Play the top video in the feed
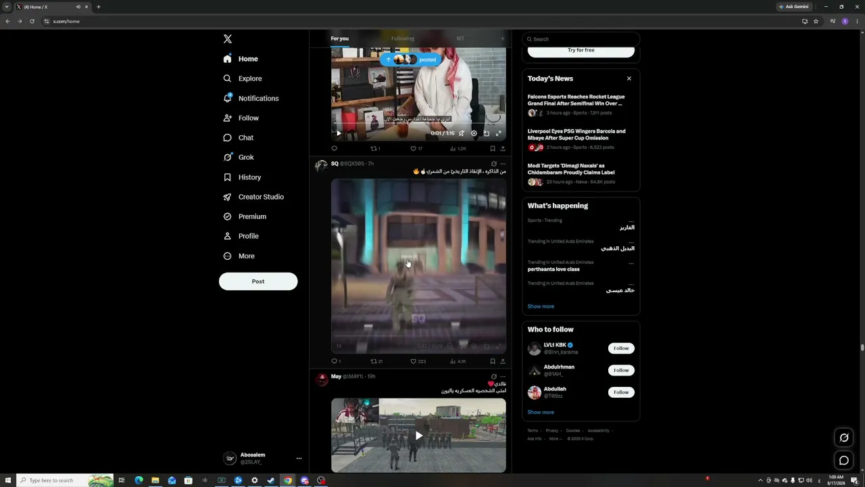Image resolution: width=865 pixels, height=487 pixels. [x=339, y=133]
